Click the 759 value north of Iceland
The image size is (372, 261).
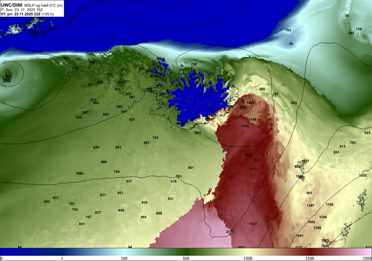[194, 64]
